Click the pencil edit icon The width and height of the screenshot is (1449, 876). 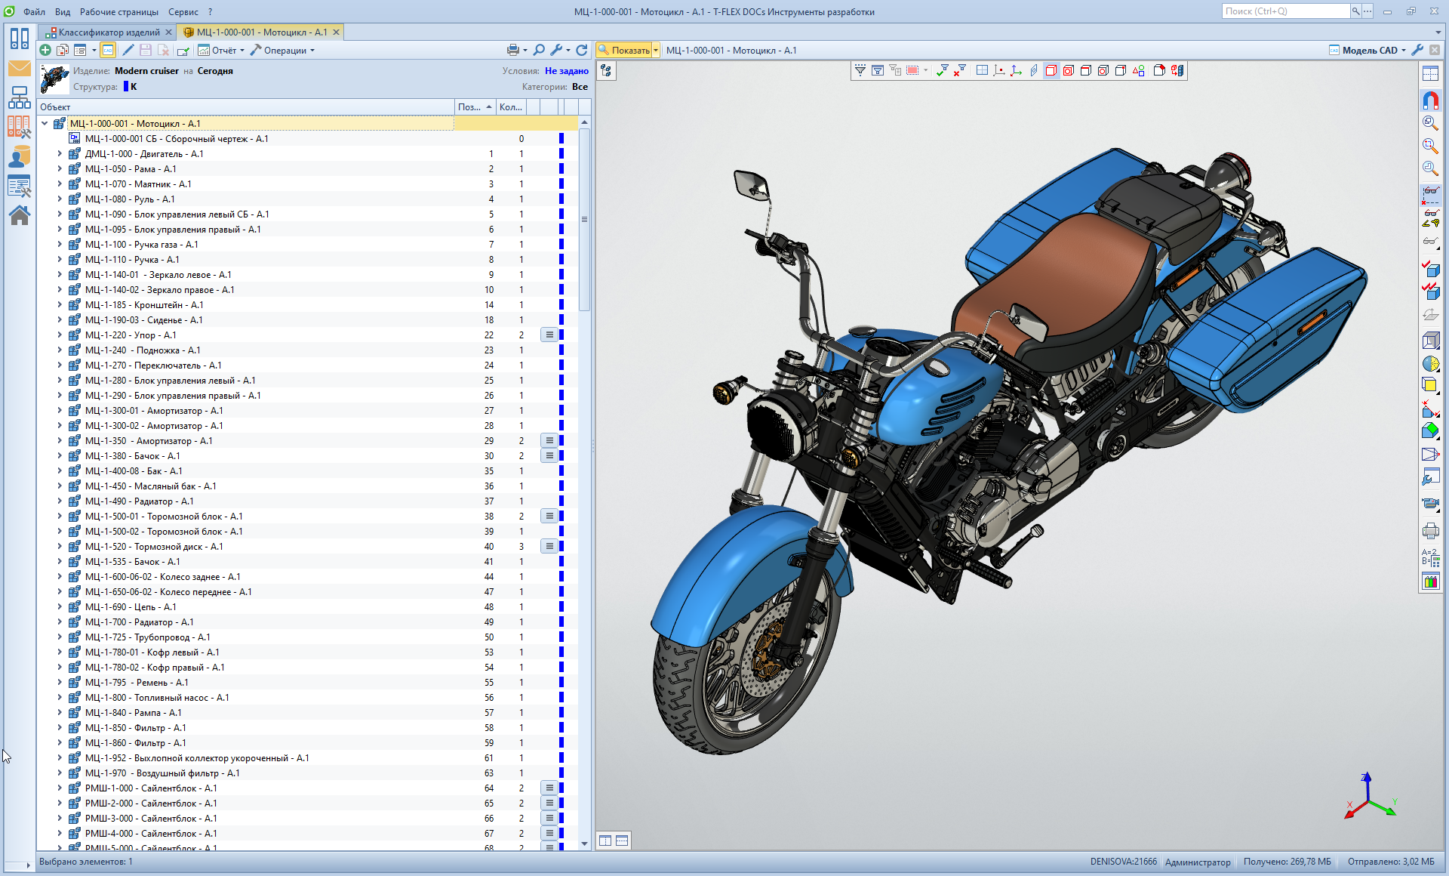[128, 50]
